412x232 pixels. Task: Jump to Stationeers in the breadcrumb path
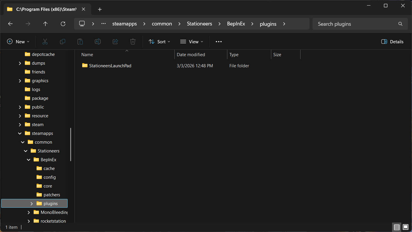click(199, 24)
